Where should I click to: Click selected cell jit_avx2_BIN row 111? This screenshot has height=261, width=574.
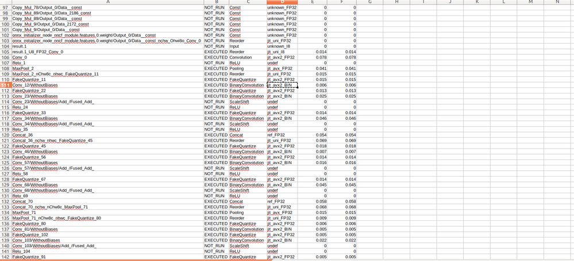(x=282, y=85)
